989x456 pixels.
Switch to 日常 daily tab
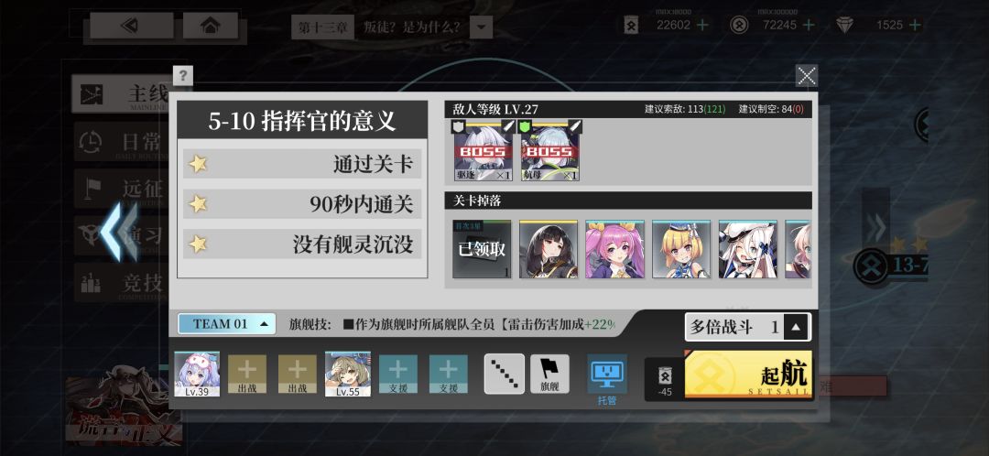pos(120,143)
